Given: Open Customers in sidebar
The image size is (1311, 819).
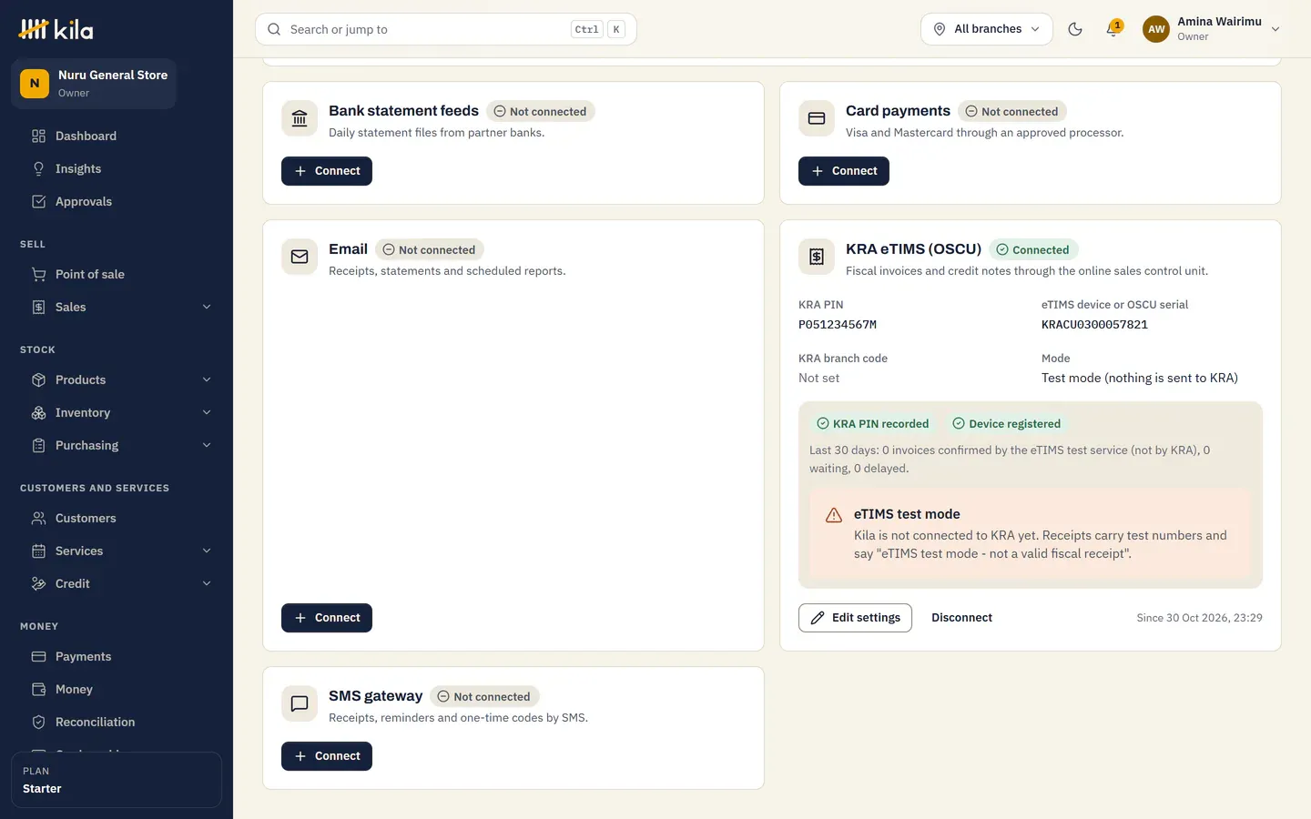Looking at the screenshot, I should tap(117, 518).
